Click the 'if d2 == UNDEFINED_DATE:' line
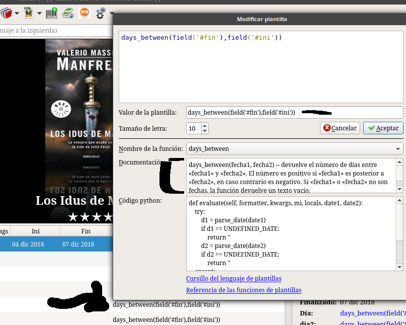 click(240, 254)
